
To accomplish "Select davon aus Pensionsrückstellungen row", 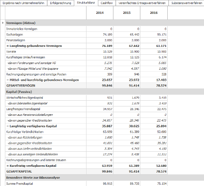I will click(x=30, y=115).
